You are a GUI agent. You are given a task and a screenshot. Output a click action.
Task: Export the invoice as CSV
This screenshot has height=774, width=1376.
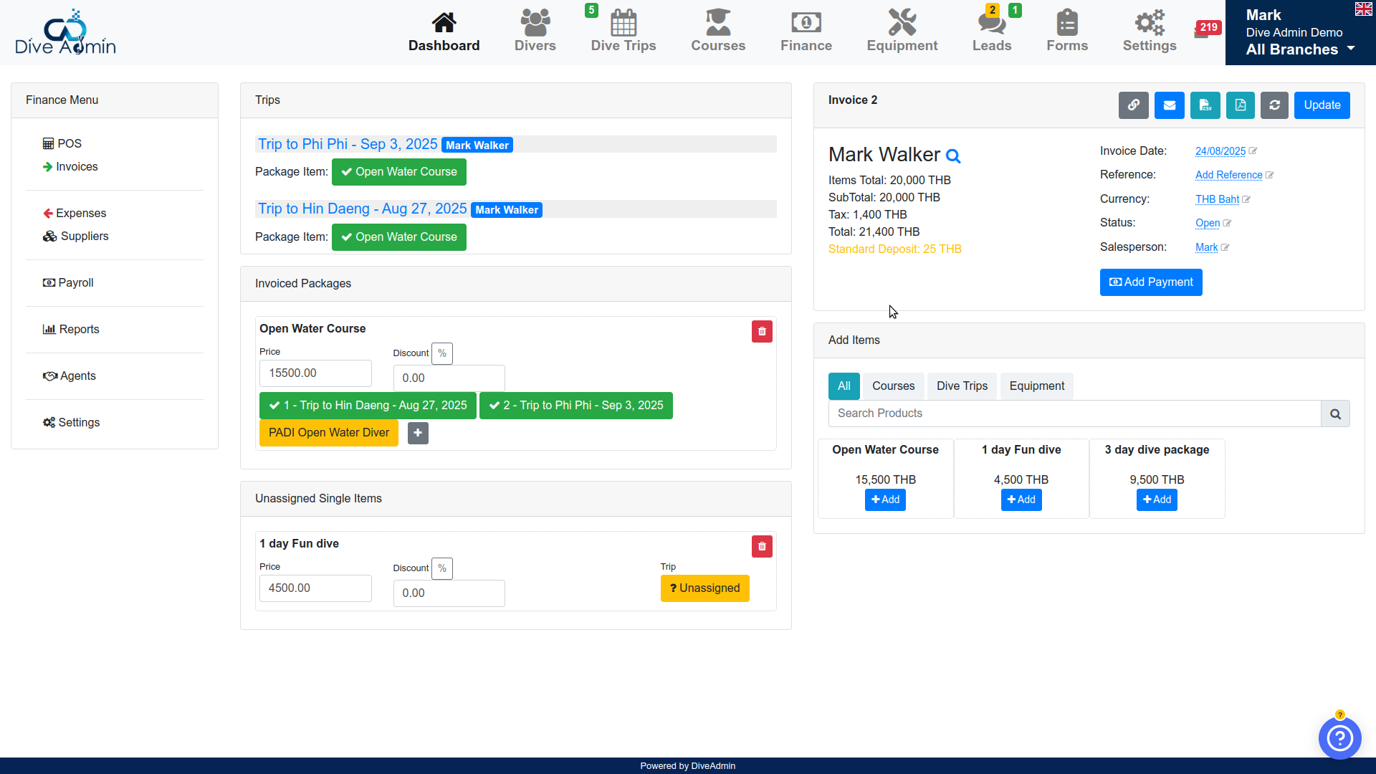pos(1205,105)
